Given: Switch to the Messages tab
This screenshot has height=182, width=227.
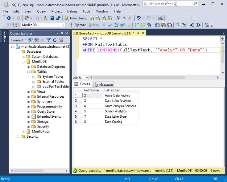Looking at the screenshot, I should click(103, 84).
